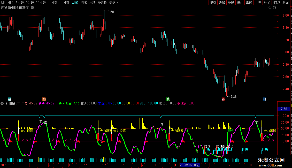Image resolution: width=292 pixels, height=168 pixels.
Task: Add stock to watchlist with +自选
Action: (x=276, y=2)
